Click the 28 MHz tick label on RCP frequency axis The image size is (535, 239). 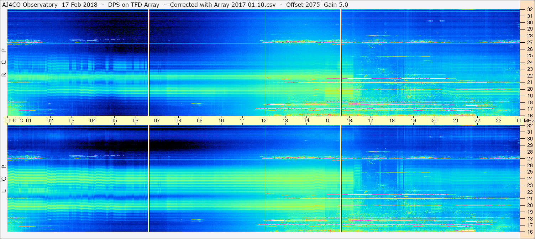[x=529, y=36]
